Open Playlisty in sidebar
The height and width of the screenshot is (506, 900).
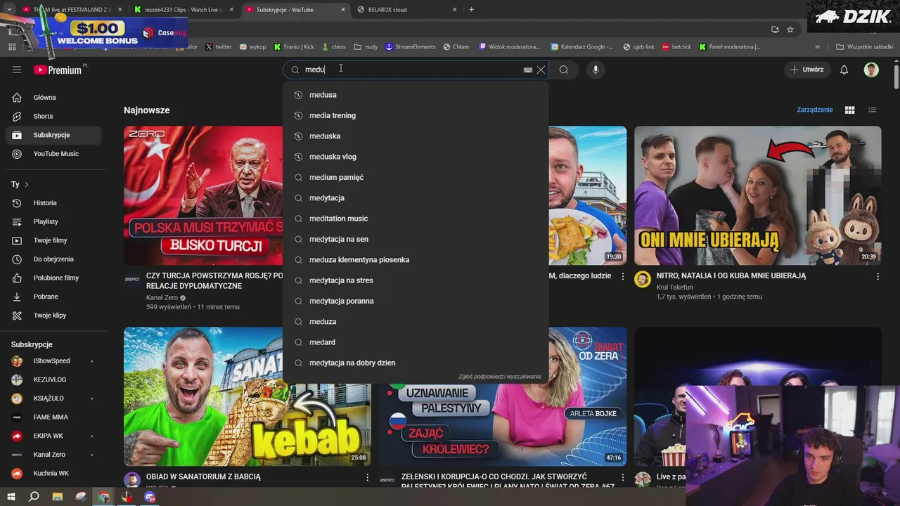(x=54, y=221)
